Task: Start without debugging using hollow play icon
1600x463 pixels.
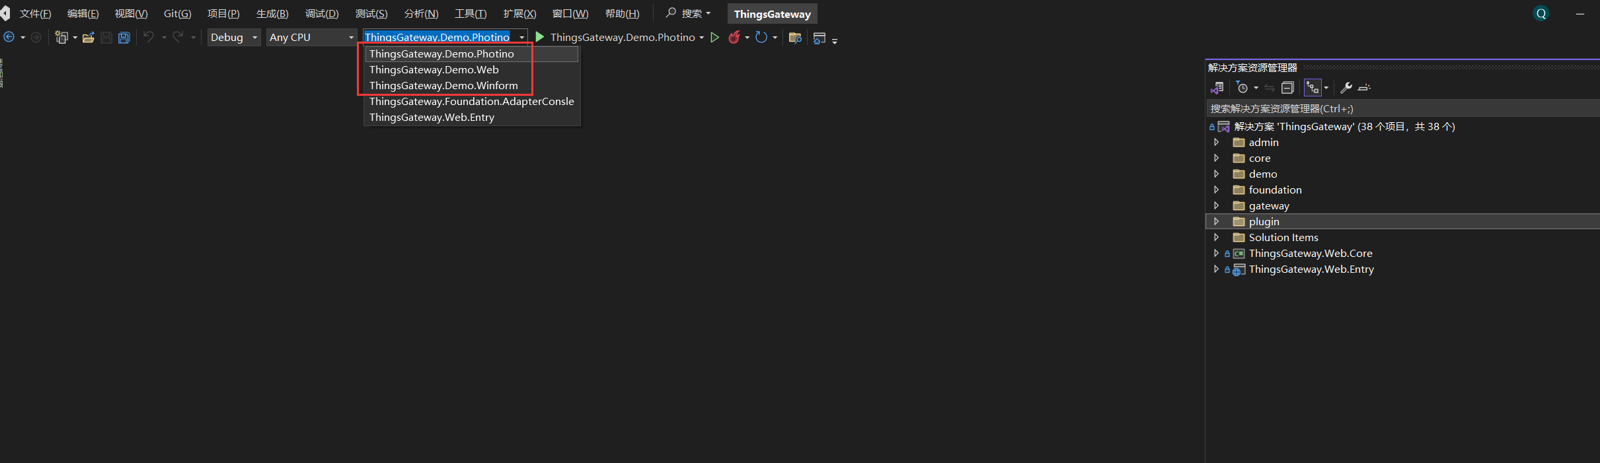Action: coord(714,38)
